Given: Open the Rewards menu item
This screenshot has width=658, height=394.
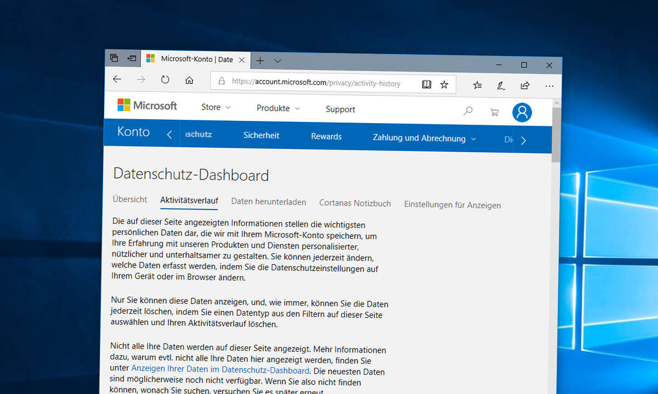Looking at the screenshot, I should (326, 137).
